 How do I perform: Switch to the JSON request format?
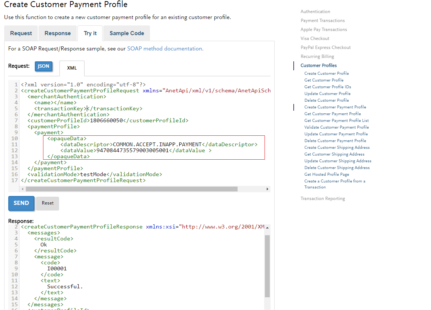[x=44, y=65]
